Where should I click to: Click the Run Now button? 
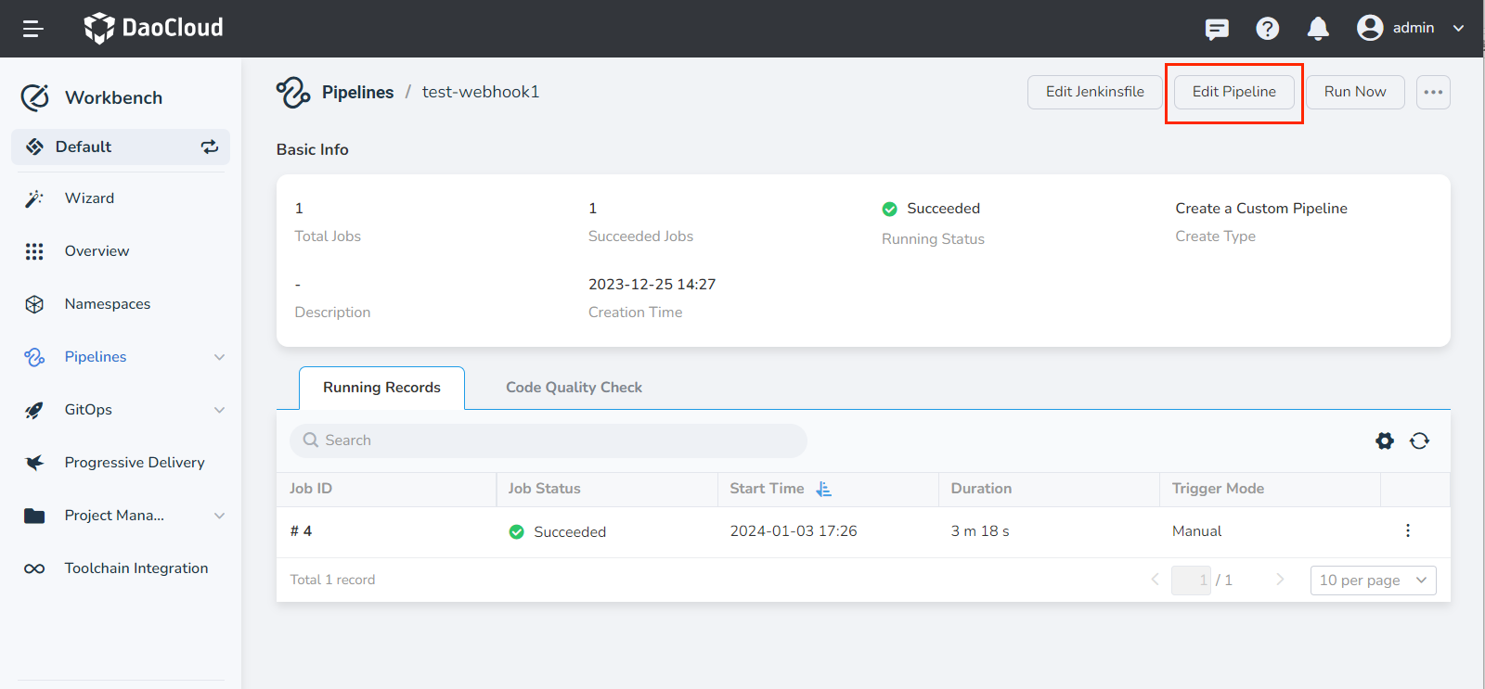1354,92
